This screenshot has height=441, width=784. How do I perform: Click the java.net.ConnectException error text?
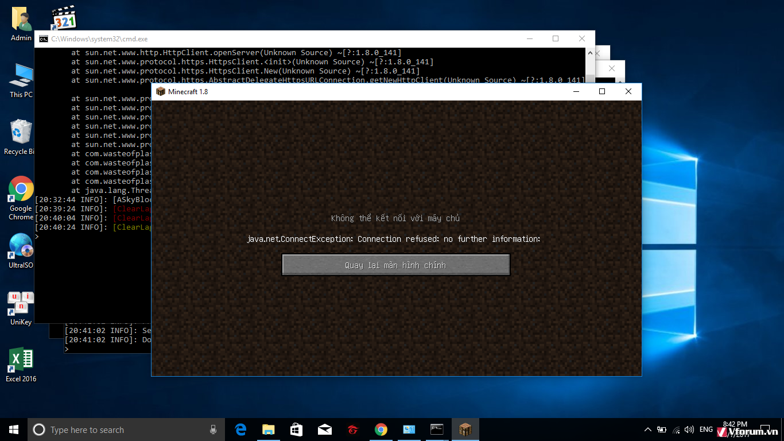click(394, 239)
